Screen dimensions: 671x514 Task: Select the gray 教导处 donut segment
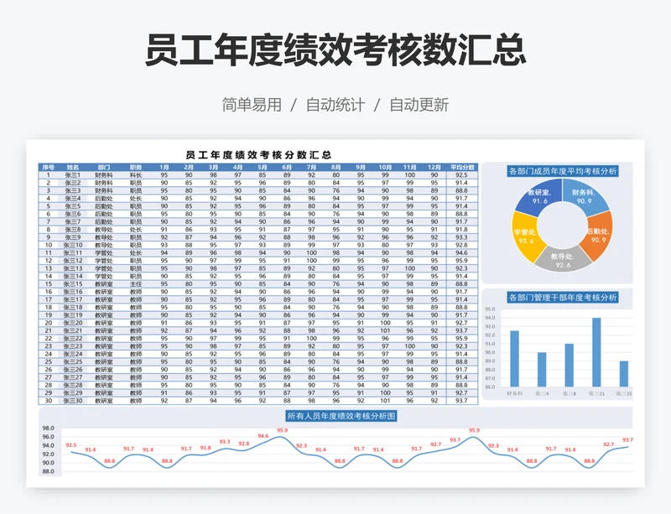click(562, 260)
